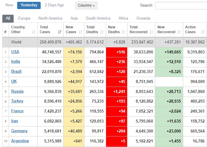Screen dimensions: 207x147
Task: Open the Germany country link
Action: coord(19,131)
